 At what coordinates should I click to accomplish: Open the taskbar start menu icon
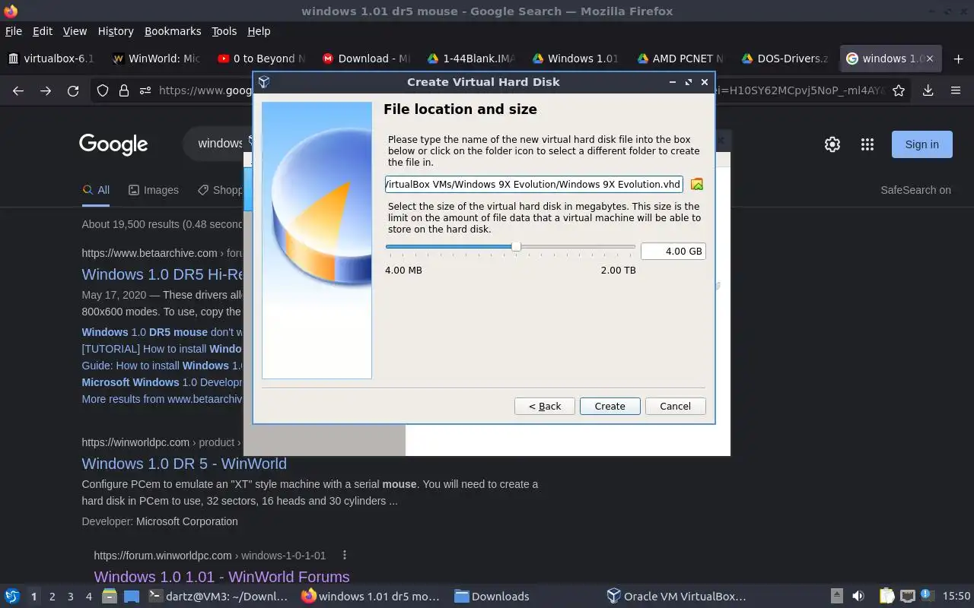12,596
